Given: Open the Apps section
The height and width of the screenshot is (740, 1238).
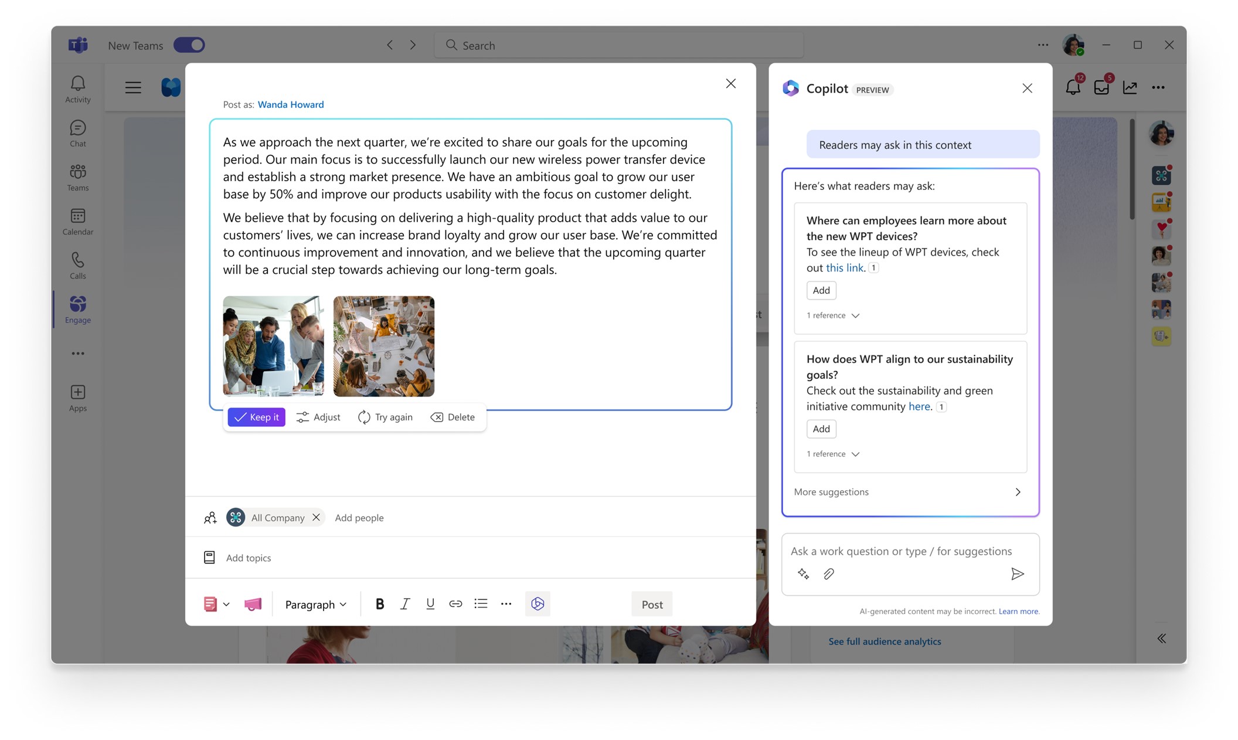Looking at the screenshot, I should point(77,397).
